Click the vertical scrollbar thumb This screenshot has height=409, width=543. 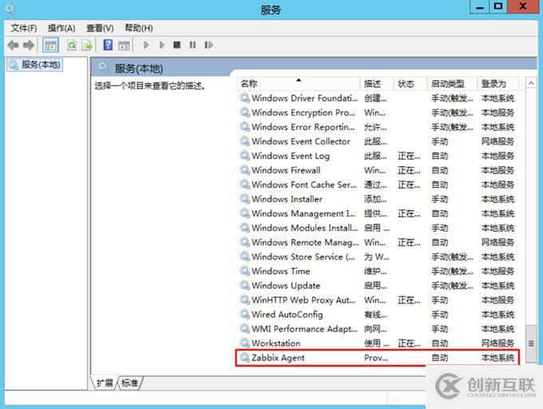[531, 343]
